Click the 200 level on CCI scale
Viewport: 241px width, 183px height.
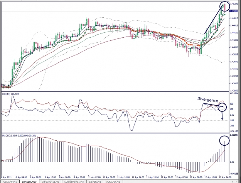232,104
